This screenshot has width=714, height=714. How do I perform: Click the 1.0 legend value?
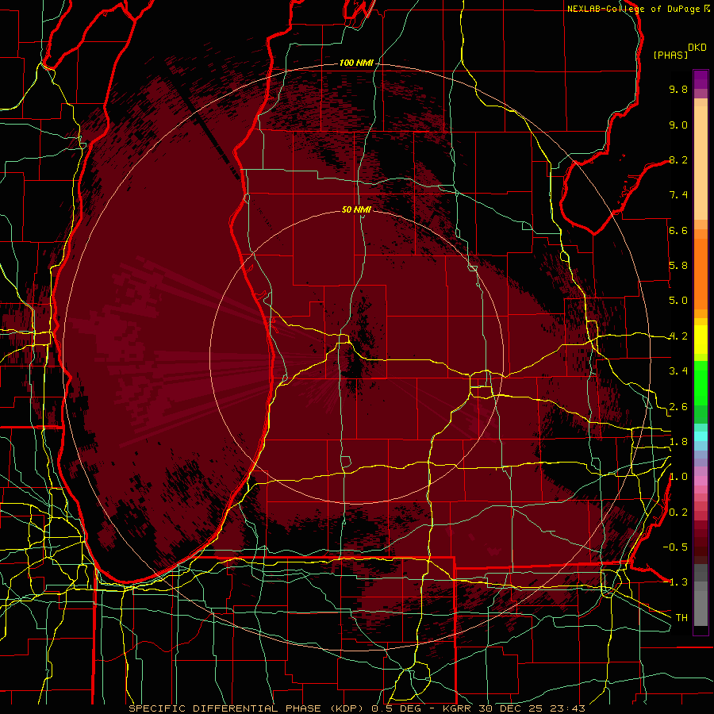click(678, 477)
